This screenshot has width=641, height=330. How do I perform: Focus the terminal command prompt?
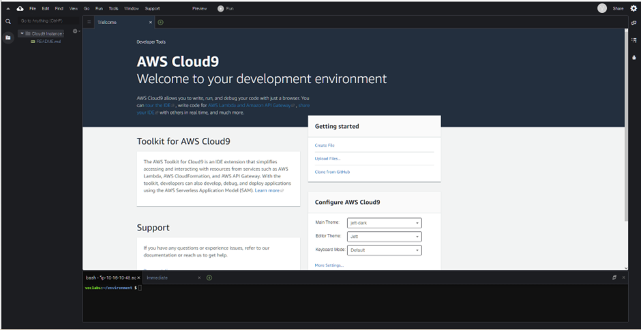[140, 288]
